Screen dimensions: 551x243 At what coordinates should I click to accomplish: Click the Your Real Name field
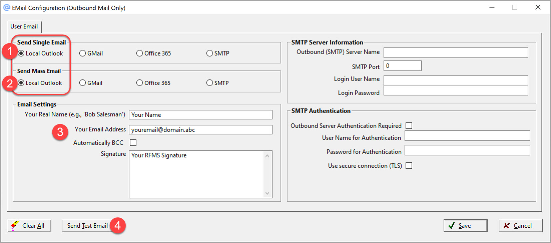click(200, 115)
